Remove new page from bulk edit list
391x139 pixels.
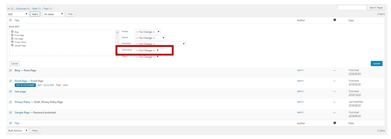point(12,39)
